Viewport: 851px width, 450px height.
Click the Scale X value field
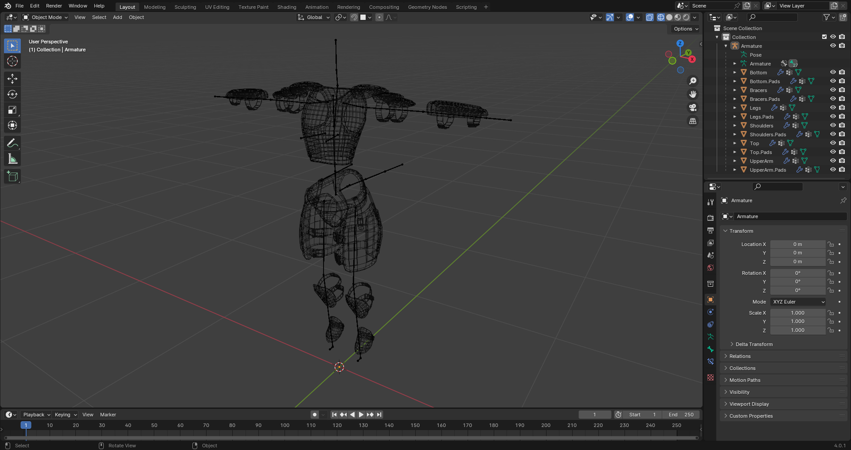click(x=797, y=313)
